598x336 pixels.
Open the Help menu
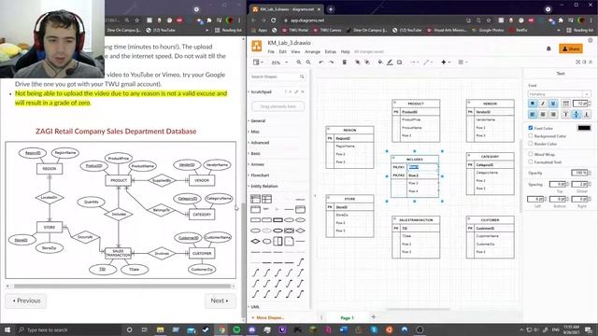[x=345, y=51]
